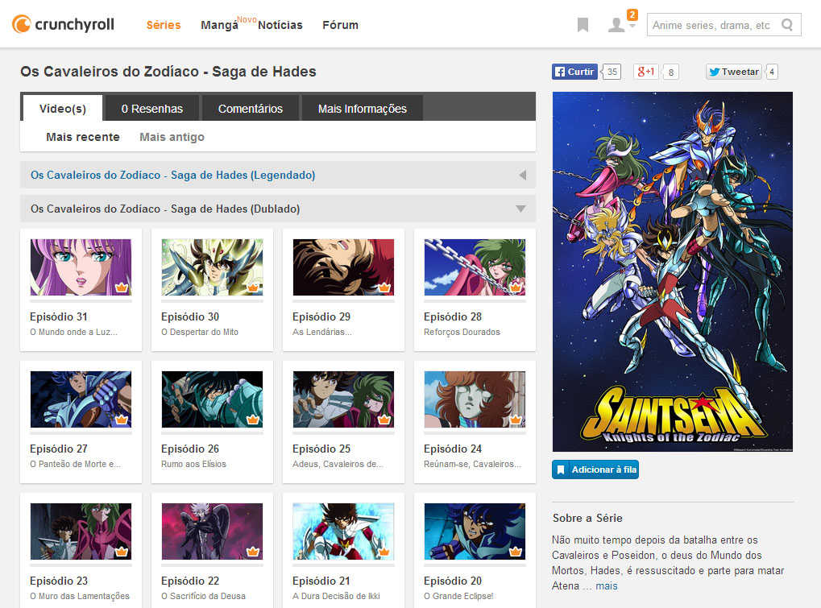
Task: Click the premium crown on Episódio 31
Action: 122,287
